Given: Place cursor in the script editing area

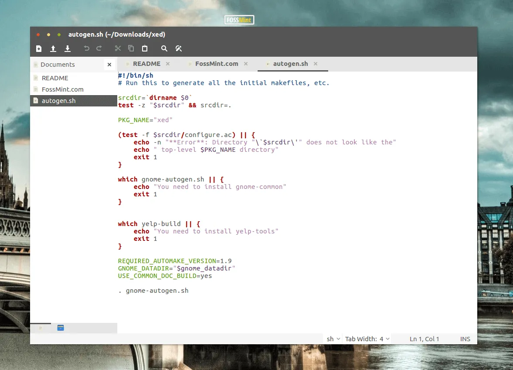Looking at the screenshot, I should (262, 196).
